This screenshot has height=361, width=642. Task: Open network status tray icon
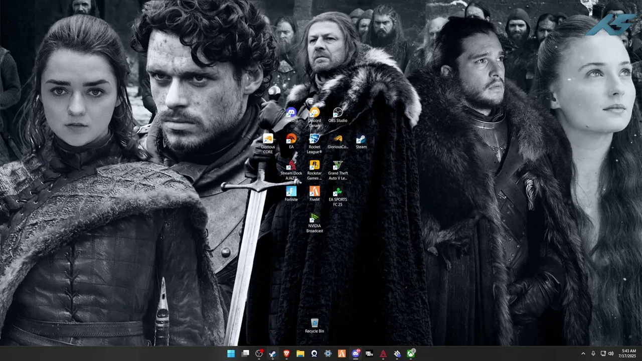(x=603, y=353)
